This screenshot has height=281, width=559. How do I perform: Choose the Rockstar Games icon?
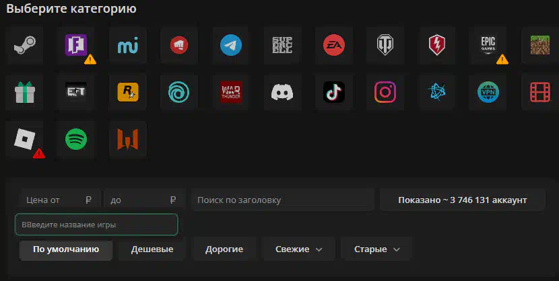click(128, 92)
